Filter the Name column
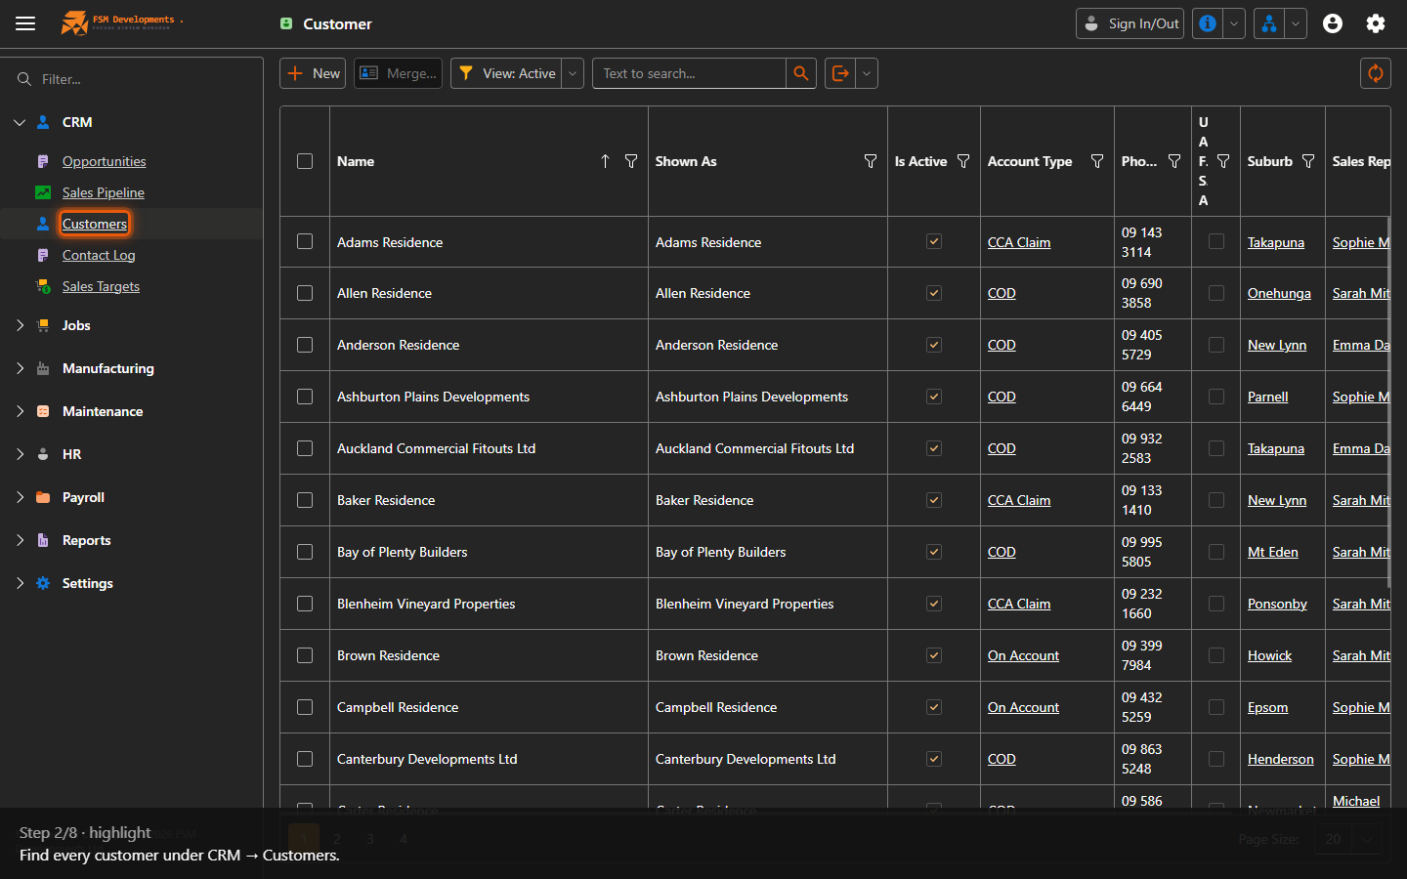Viewport: 1407px width, 879px height. pyautogui.click(x=631, y=161)
